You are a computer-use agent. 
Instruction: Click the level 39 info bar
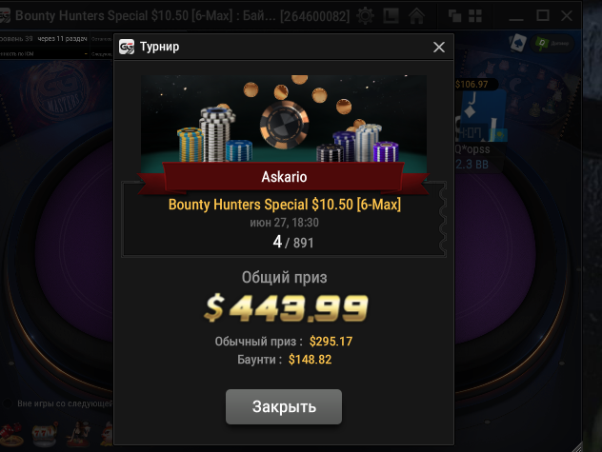pos(55,39)
